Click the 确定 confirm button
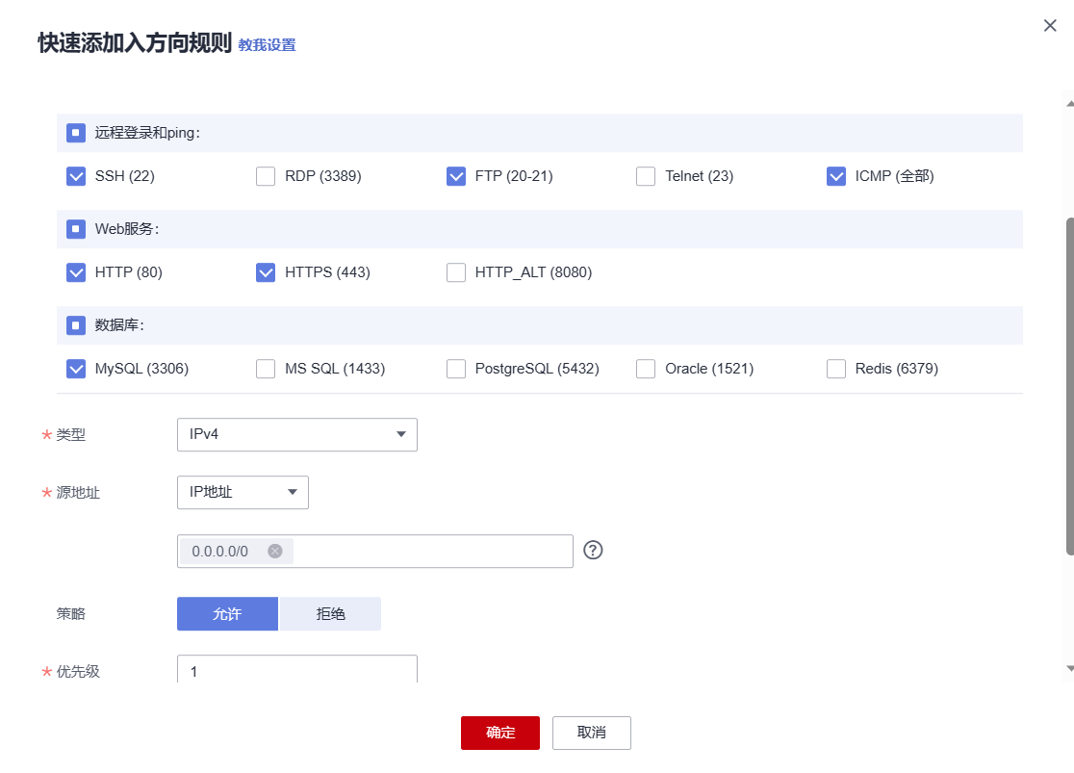 pyautogui.click(x=499, y=733)
